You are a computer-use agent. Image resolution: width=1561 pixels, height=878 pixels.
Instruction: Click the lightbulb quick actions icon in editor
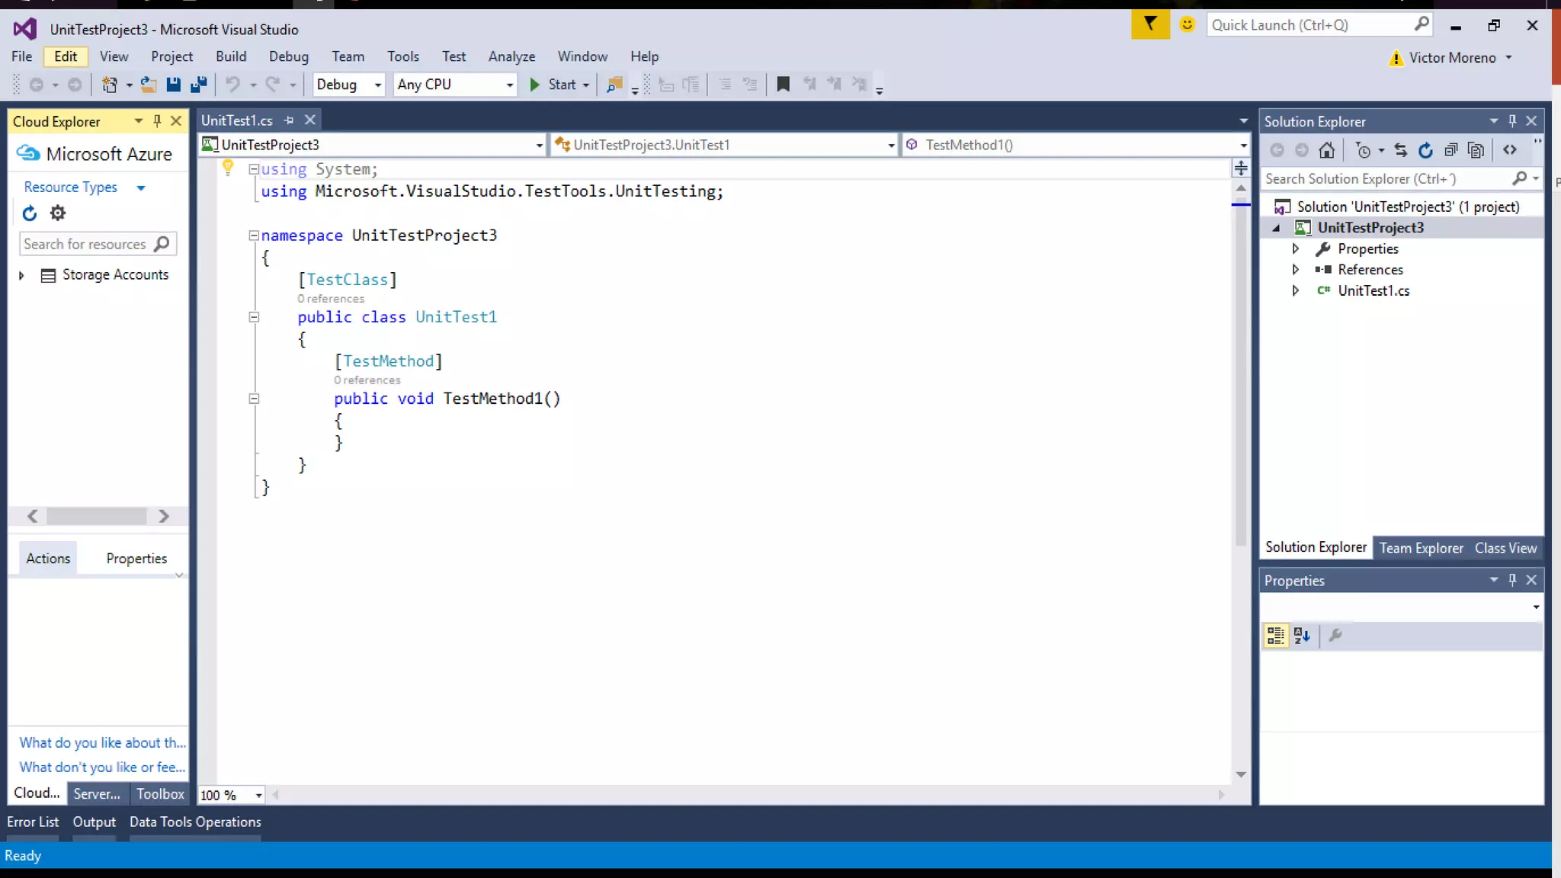227,167
